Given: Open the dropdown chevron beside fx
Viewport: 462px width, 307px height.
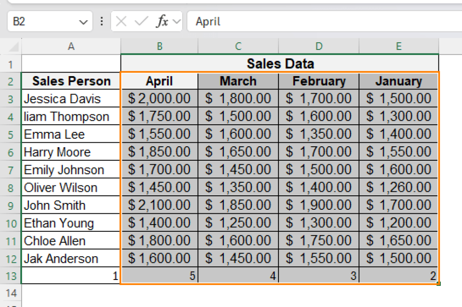Looking at the screenshot, I should pyautogui.click(x=176, y=22).
